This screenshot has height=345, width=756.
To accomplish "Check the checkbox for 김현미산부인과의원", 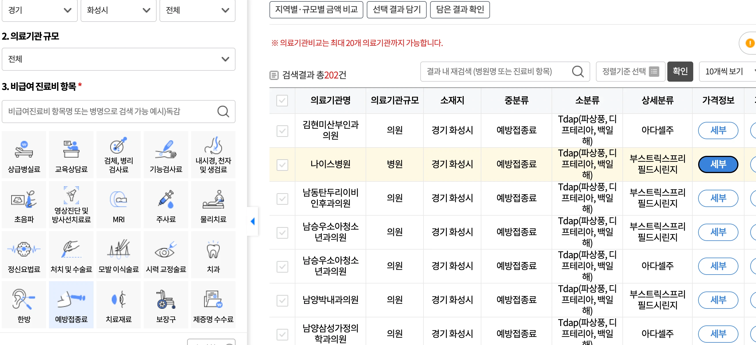I will pyautogui.click(x=282, y=131).
